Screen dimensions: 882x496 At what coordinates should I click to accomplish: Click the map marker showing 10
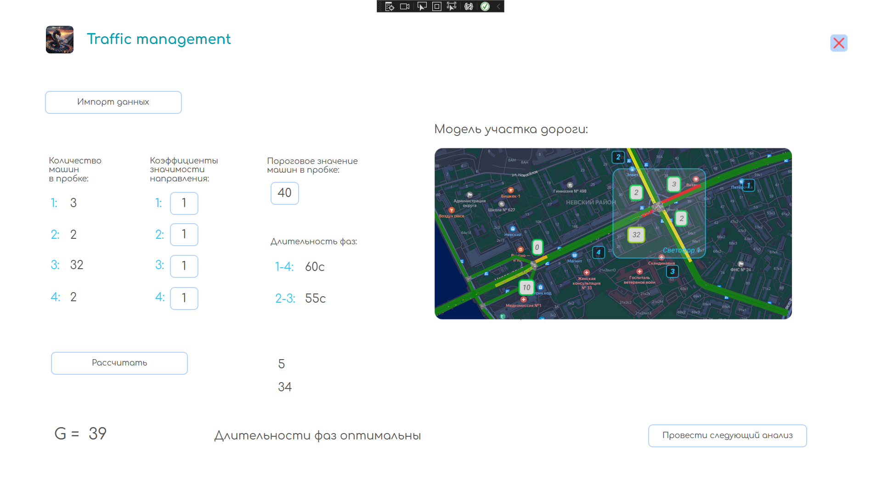pyautogui.click(x=526, y=287)
